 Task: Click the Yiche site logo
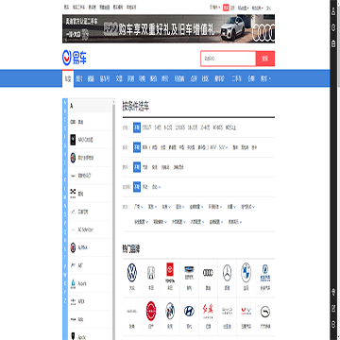[x=75, y=58]
